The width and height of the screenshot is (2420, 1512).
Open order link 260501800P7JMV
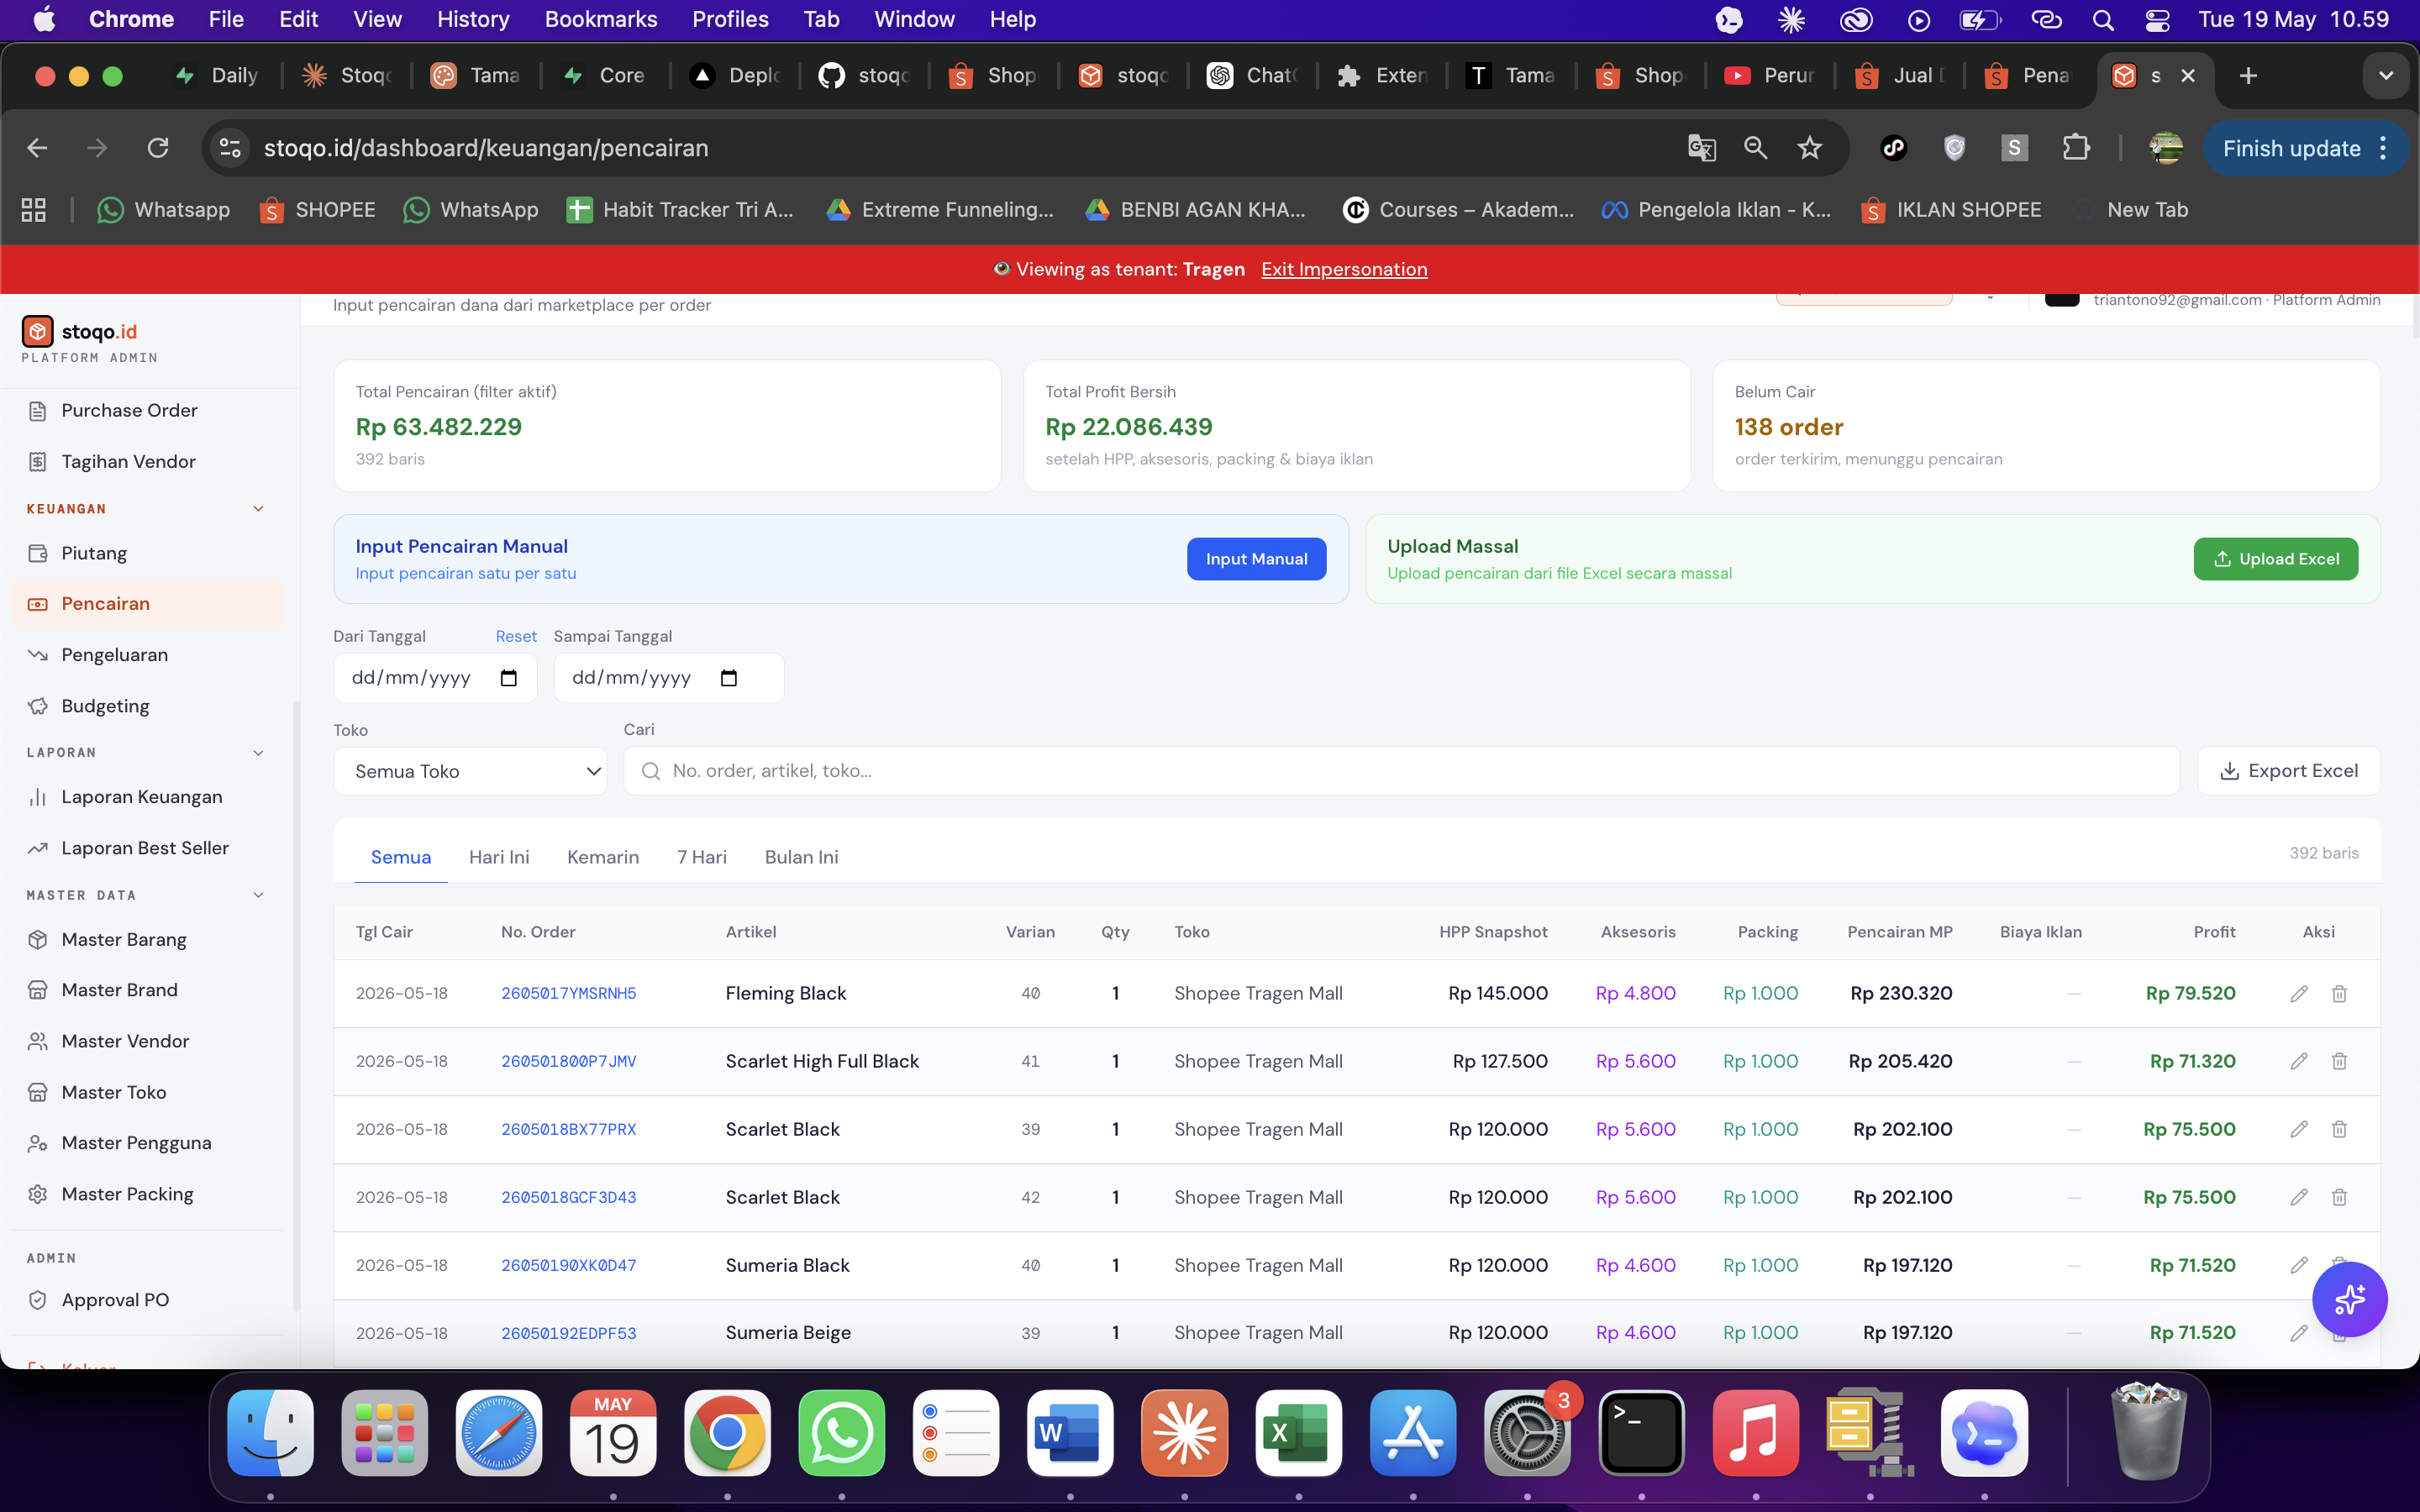tap(569, 1061)
